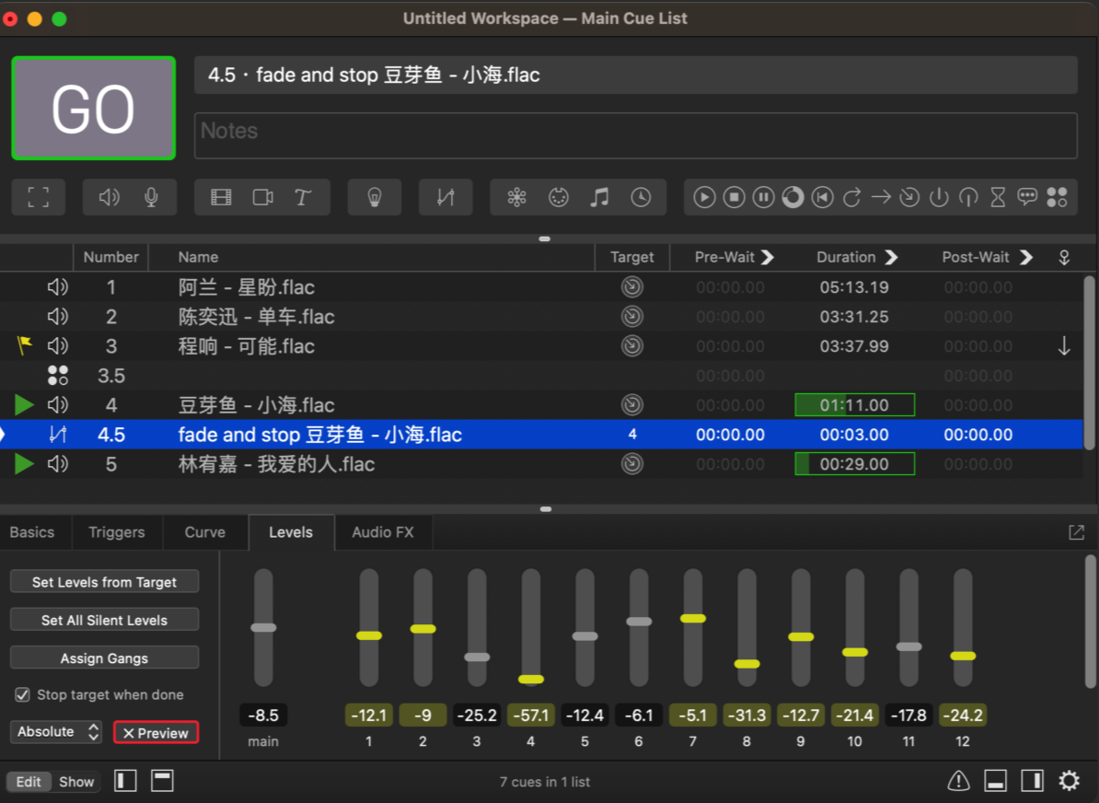Select cue 2 陈奕迅 - 单车.flac
1099x803 pixels.
541,316
